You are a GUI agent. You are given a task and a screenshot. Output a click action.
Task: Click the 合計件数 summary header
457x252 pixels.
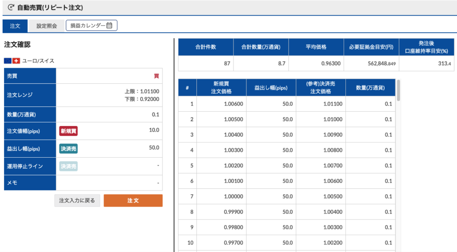(206, 47)
